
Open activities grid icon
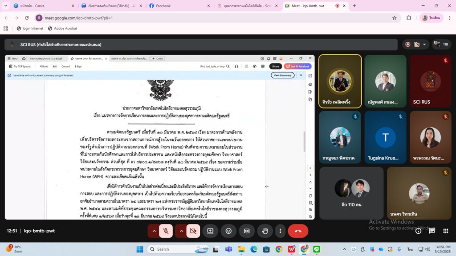click(446, 231)
